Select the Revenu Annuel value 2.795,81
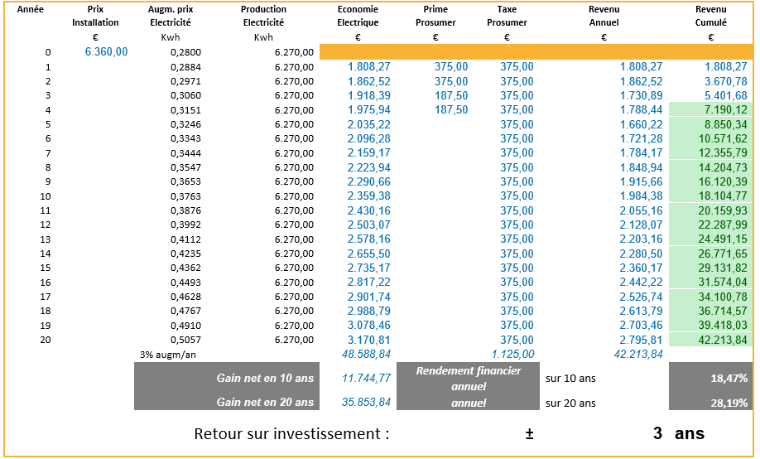Image resolution: width=760 pixels, height=459 pixels. [x=642, y=340]
